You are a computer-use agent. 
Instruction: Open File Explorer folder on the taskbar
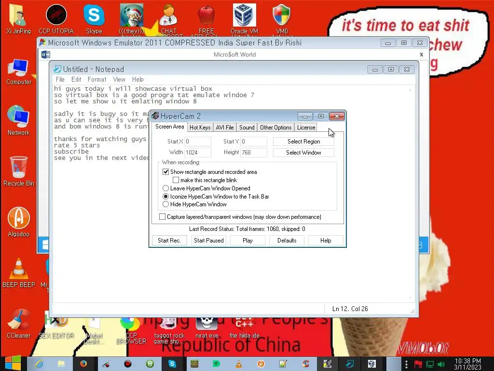pyautogui.click(x=61, y=364)
